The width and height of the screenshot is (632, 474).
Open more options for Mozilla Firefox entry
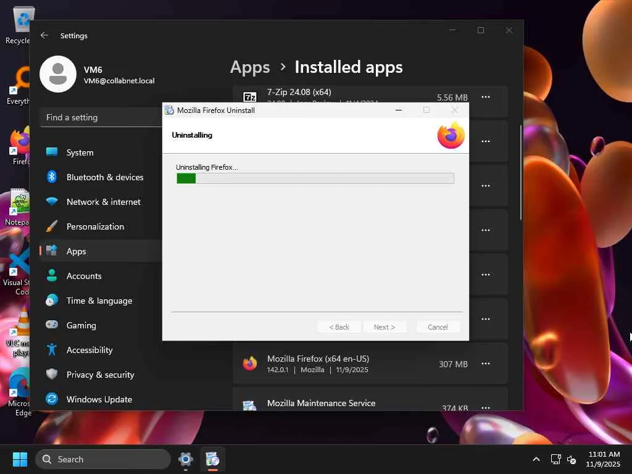click(x=486, y=364)
